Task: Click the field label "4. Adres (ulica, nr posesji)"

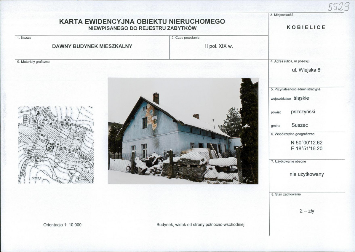Action: (x=290, y=61)
